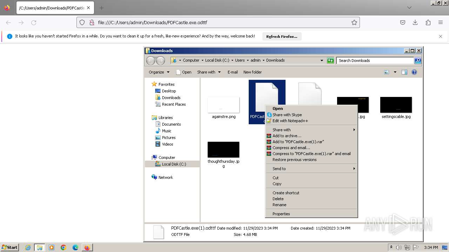Viewport: 449px width, 252px height.
Task: Click the Change your view icon
Action: [x=387, y=72]
